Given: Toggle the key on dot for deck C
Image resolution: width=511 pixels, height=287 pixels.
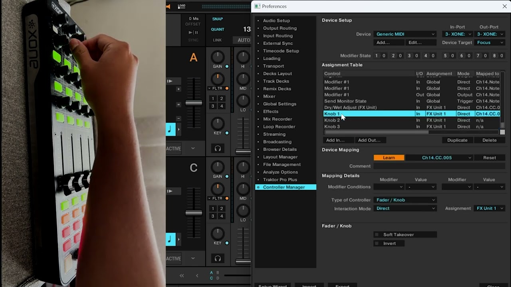Looking at the screenshot, I should pyautogui.click(x=227, y=243).
